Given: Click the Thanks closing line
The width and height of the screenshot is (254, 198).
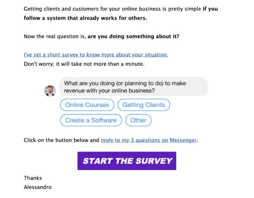Looking at the screenshot, I should (33, 178).
